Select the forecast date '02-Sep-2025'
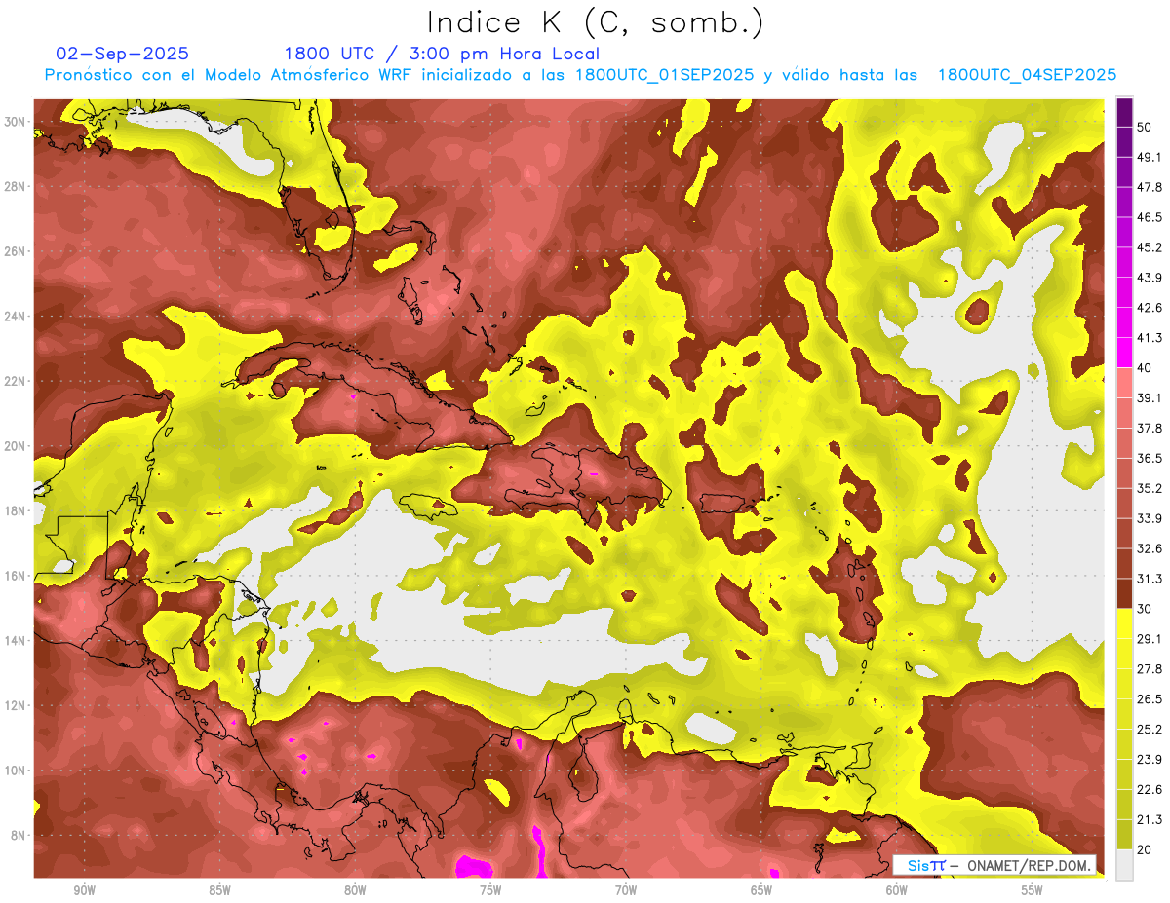Screen dimensions: 1170x903 click(123, 54)
